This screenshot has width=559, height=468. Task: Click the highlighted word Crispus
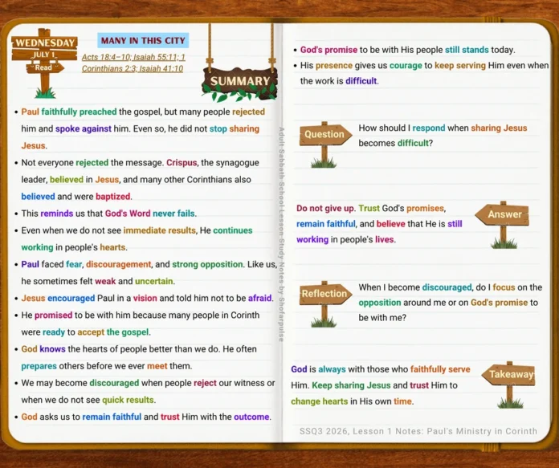tap(182, 162)
